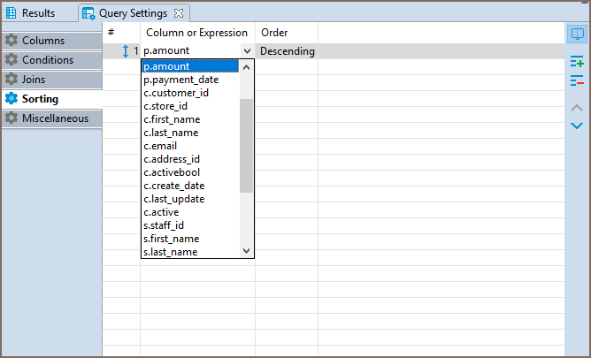
Task: Choose c.email in the column list
Action: click(x=160, y=146)
